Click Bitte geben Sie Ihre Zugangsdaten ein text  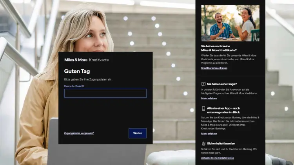coord(88,79)
